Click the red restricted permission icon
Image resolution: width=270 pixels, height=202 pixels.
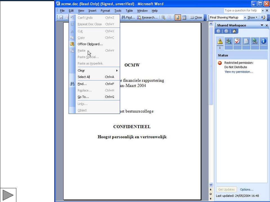[x=220, y=63]
